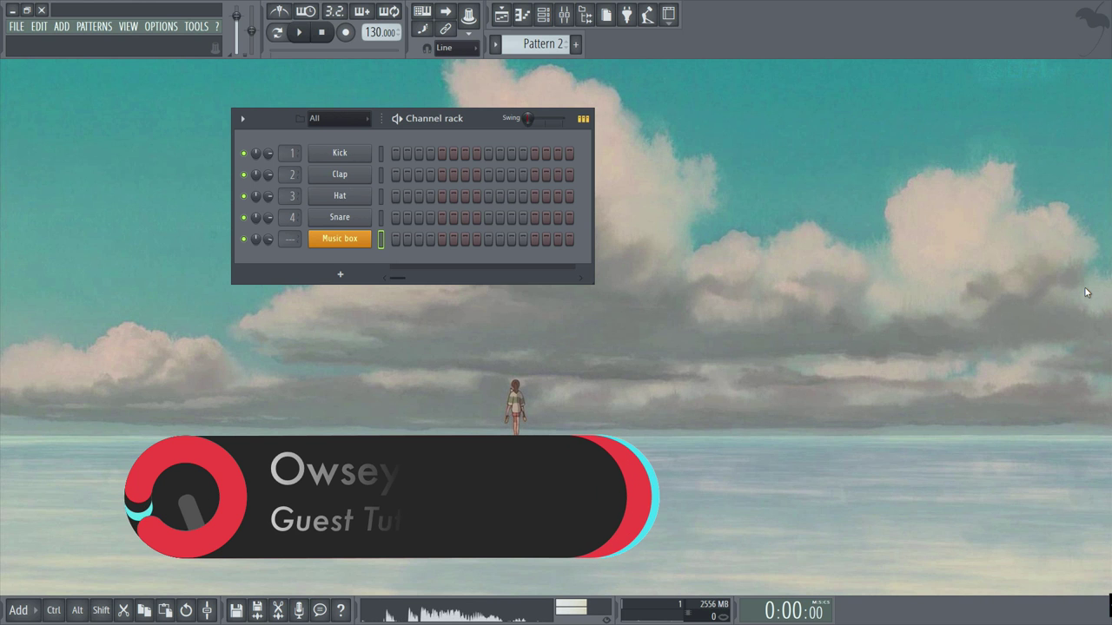The height and width of the screenshot is (625, 1112).
Task: Click the Swing knob in Channel rack
Action: click(528, 119)
